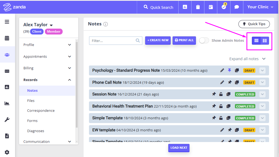Expand the Behavioral Health Treatment Plan note

262,106
